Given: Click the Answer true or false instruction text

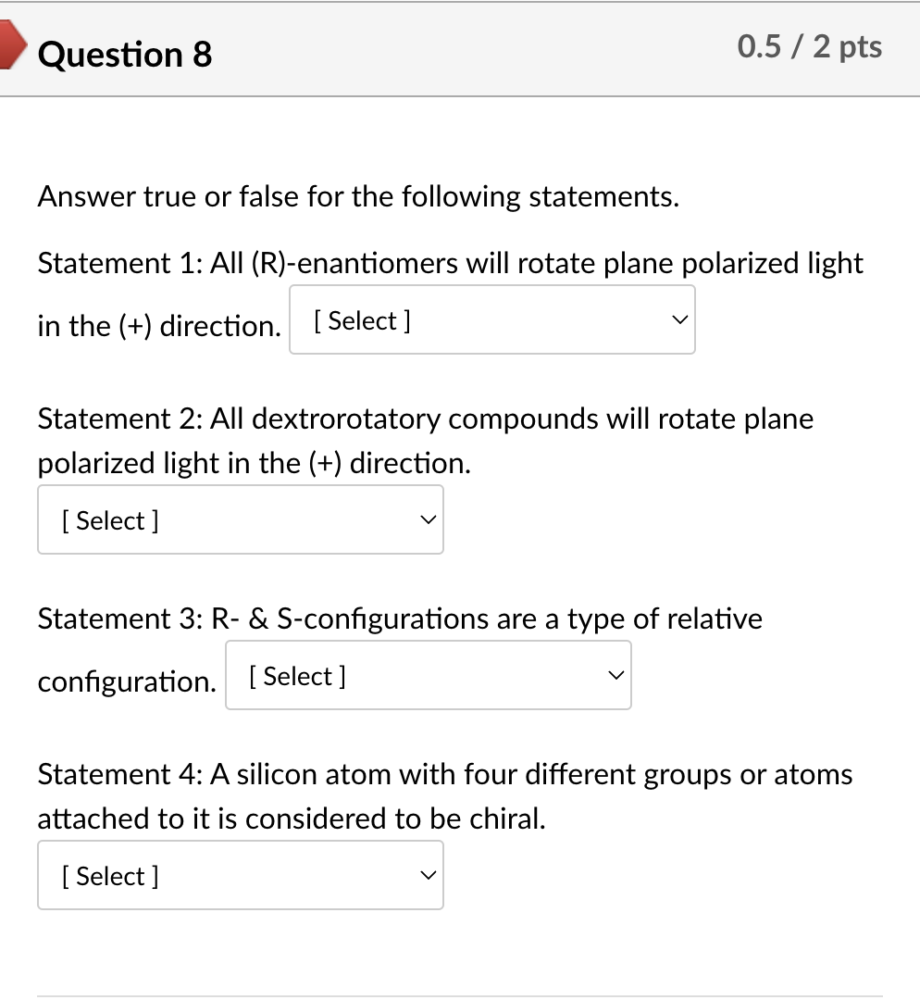Looking at the screenshot, I should click(x=357, y=196).
